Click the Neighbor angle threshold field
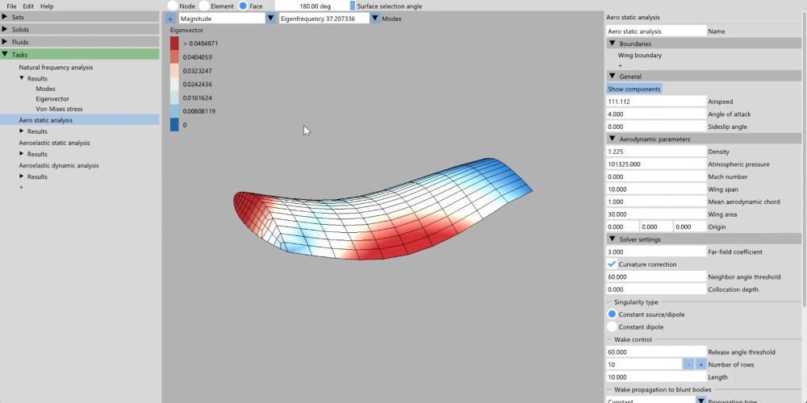The image size is (807, 403). pos(656,277)
